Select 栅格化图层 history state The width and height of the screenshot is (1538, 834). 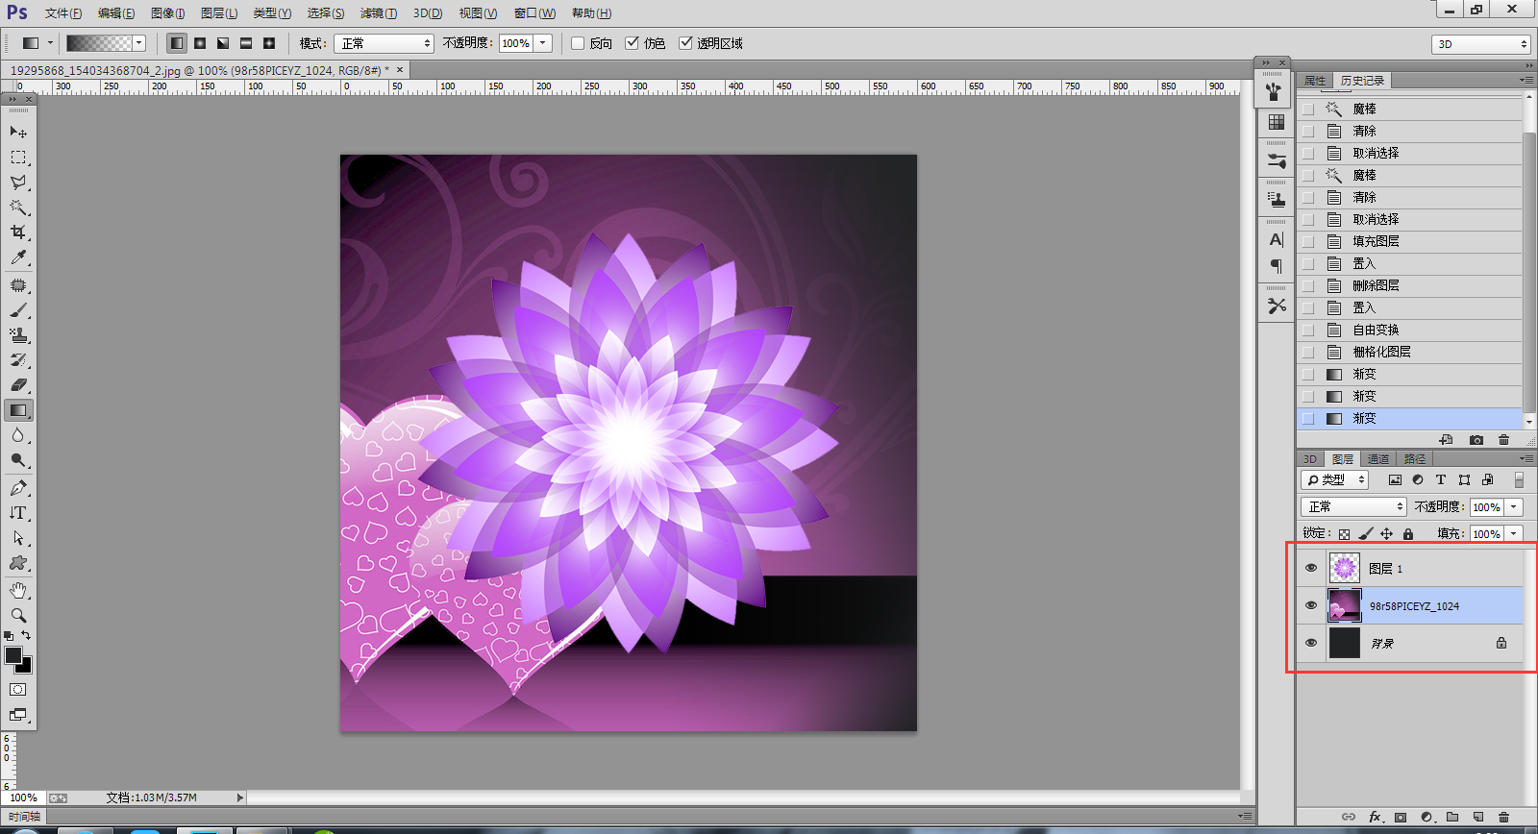click(x=1410, y=352)
